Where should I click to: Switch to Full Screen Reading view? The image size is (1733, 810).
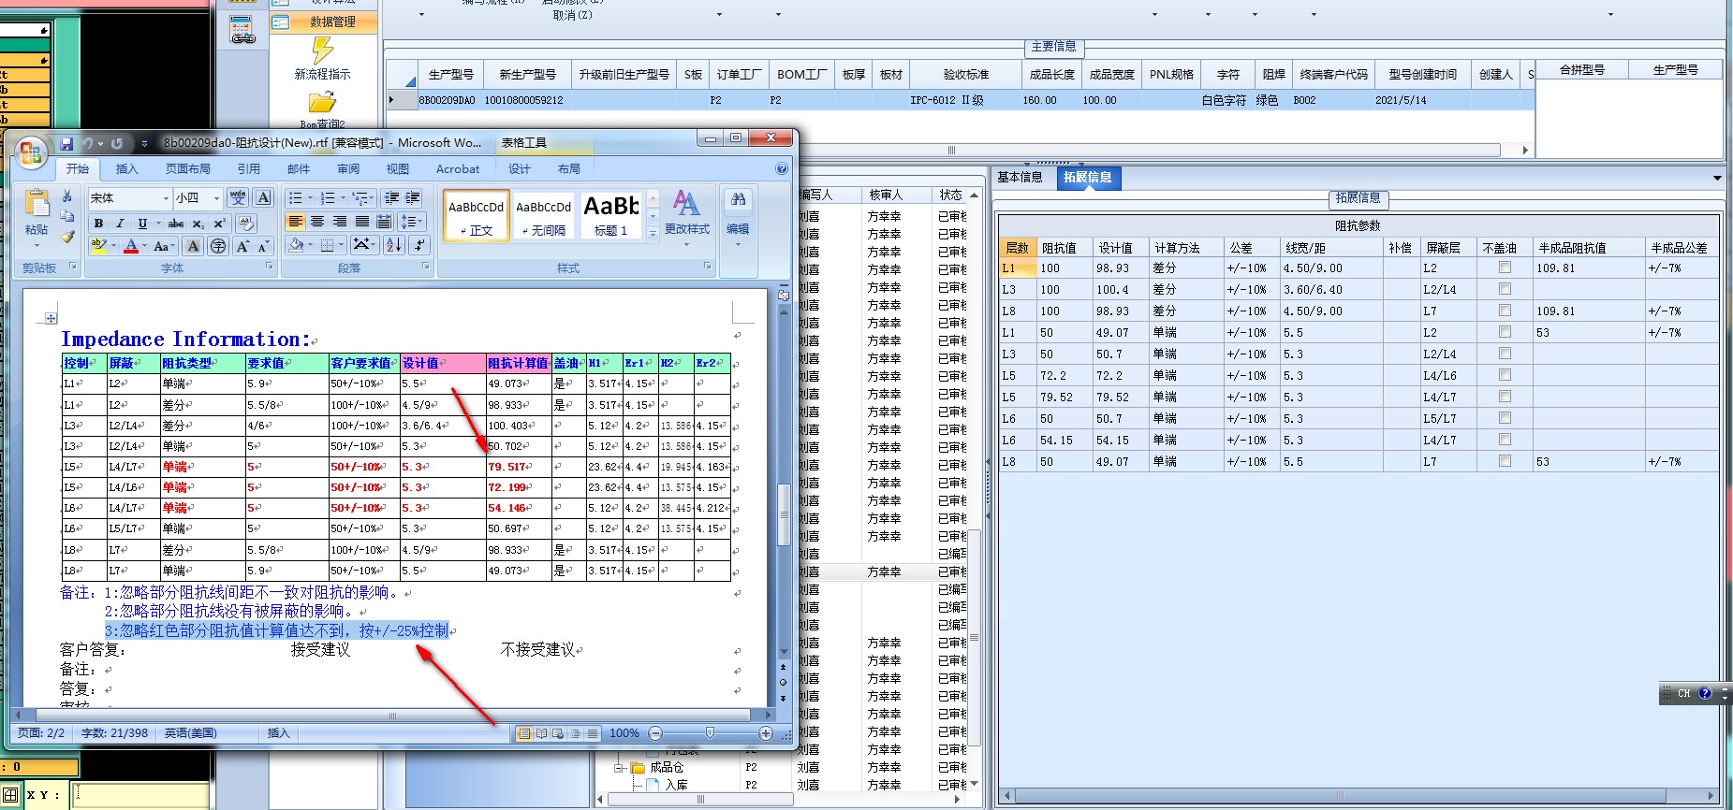(x=541, y=733)
